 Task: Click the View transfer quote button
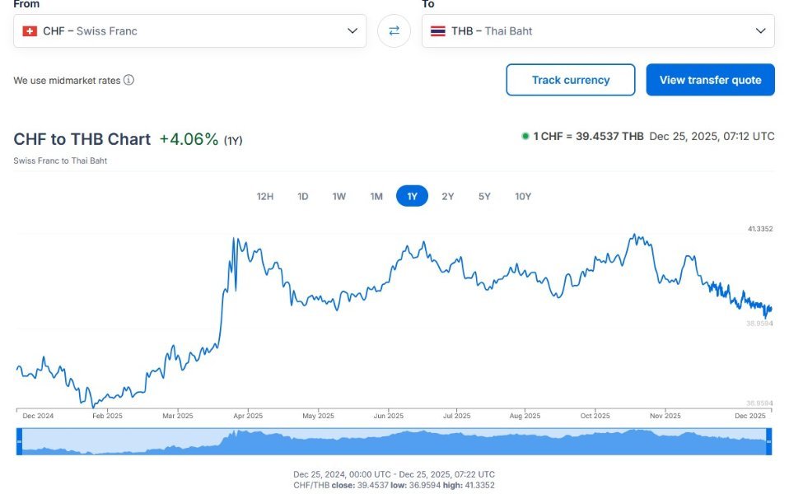(710, 80)
